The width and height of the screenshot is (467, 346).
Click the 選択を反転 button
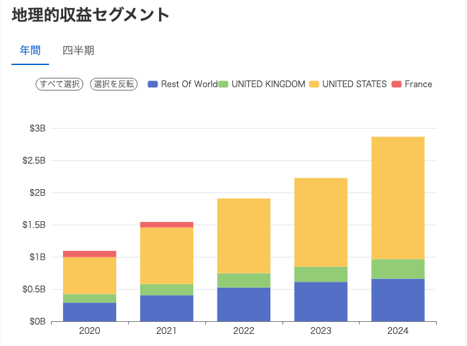tap(114, 84)
